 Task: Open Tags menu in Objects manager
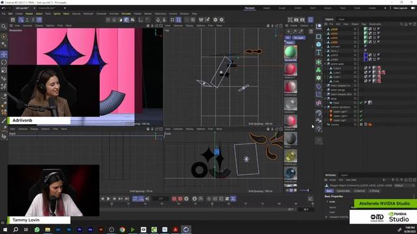click(x=364, y=24)
